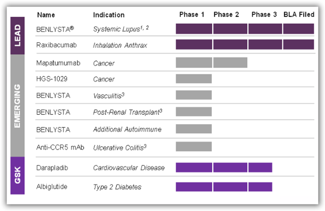
Task: Click Raxibacumab's BLA Filed progress bar
Action: point(299,45)
